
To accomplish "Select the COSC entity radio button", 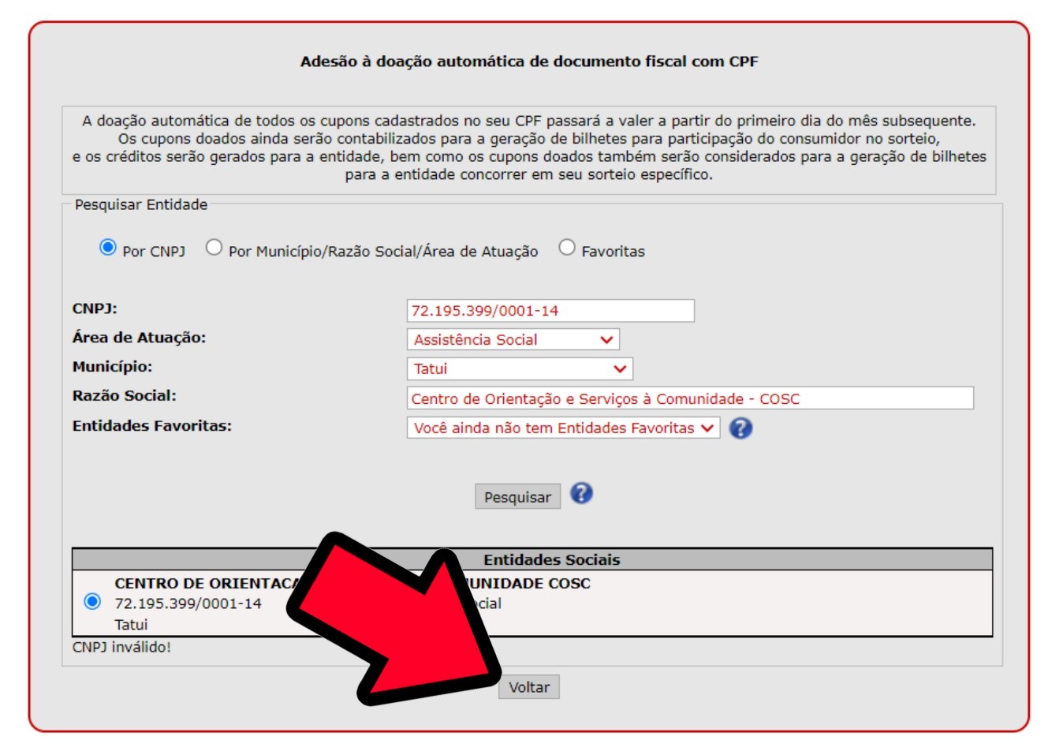I will coord(92,602).
